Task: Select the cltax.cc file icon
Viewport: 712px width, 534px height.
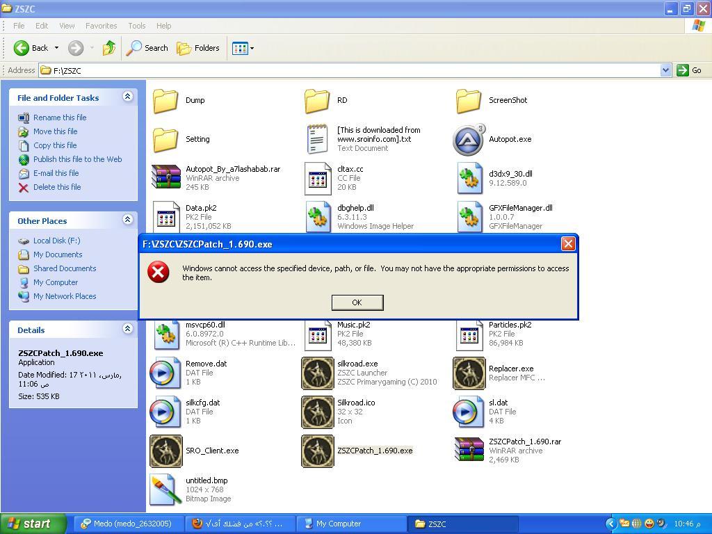Action: click(x=317, y=179)
